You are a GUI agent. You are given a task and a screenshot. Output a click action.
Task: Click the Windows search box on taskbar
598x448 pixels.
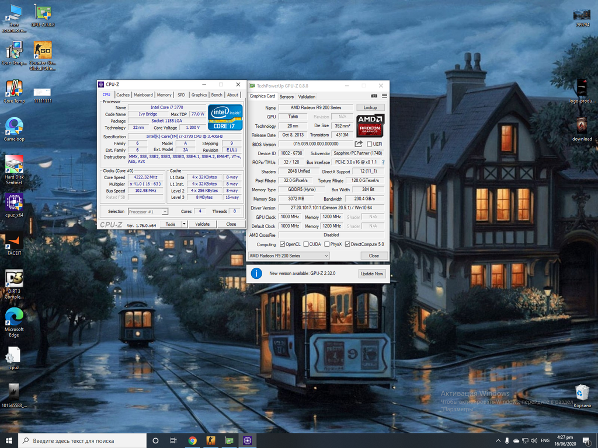coord(82,441)
